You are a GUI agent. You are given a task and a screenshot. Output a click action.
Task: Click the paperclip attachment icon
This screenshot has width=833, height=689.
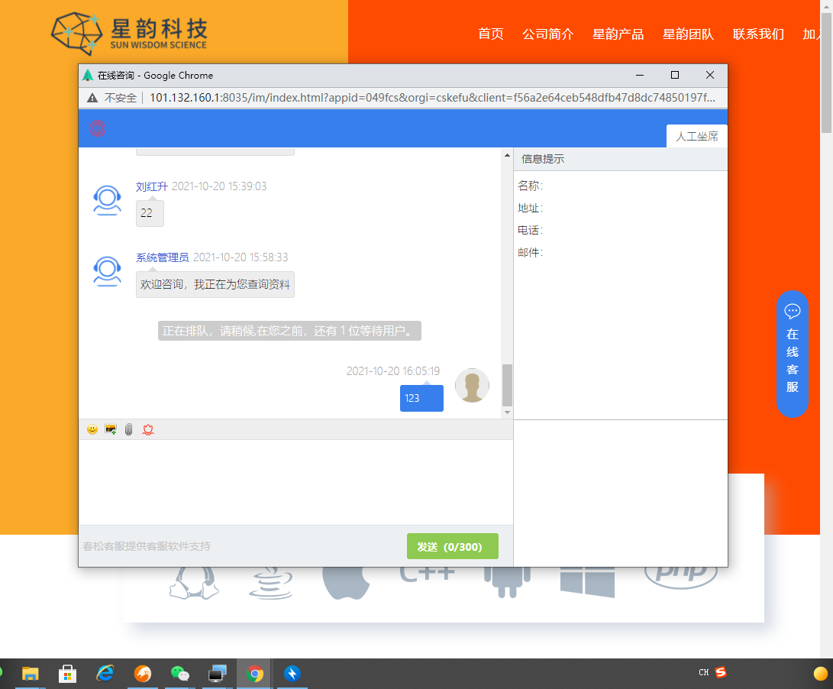pyautogui.click(x=128, y=429)
